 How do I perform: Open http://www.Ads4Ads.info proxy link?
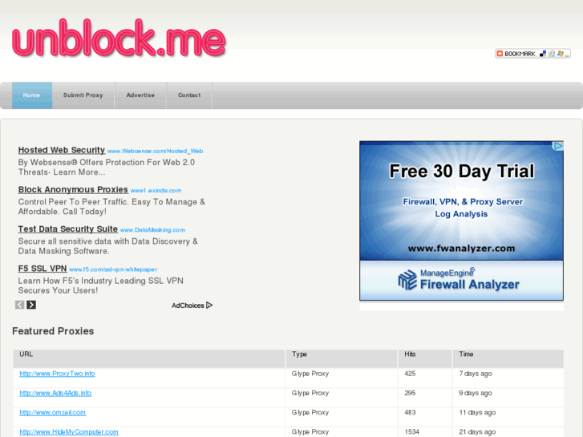coord(55,393)
